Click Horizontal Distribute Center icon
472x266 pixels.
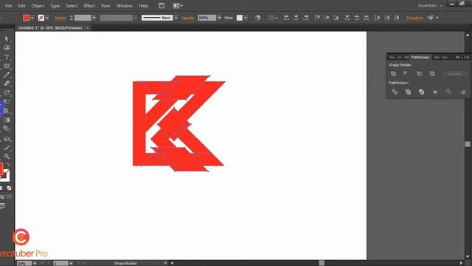386,18
